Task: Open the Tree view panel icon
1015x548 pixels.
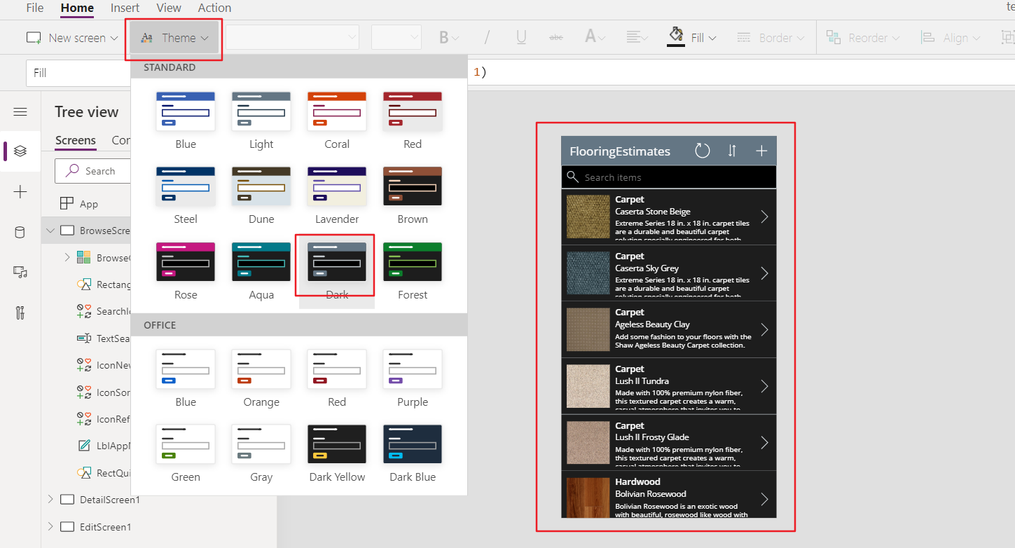Action: [x=20, y=151]
